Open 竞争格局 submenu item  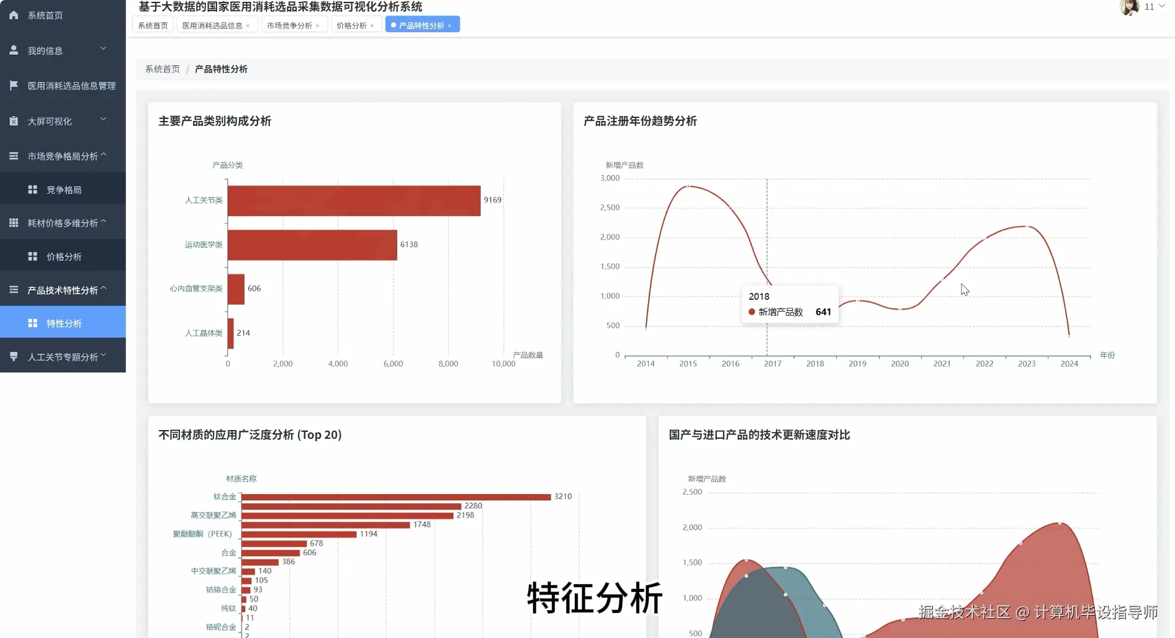click(64, 190)
